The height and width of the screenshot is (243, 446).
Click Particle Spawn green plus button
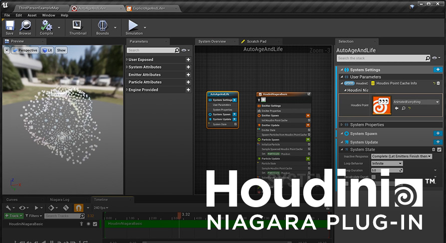[308, 139]
